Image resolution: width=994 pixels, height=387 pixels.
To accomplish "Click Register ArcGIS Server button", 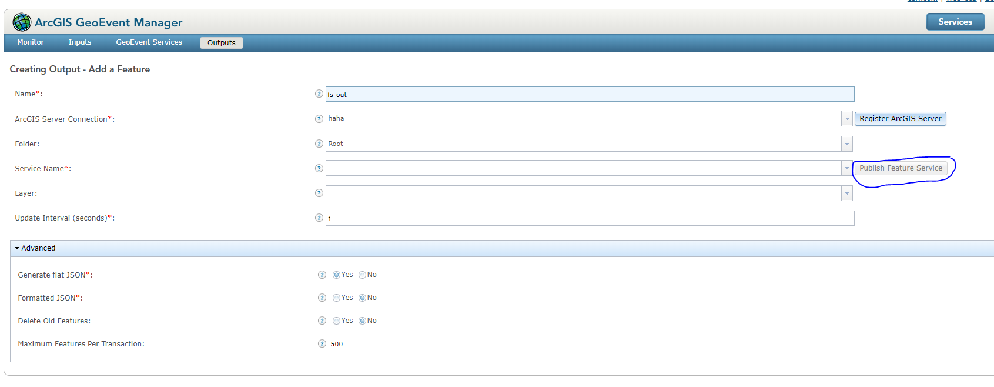I will [901, 119].
